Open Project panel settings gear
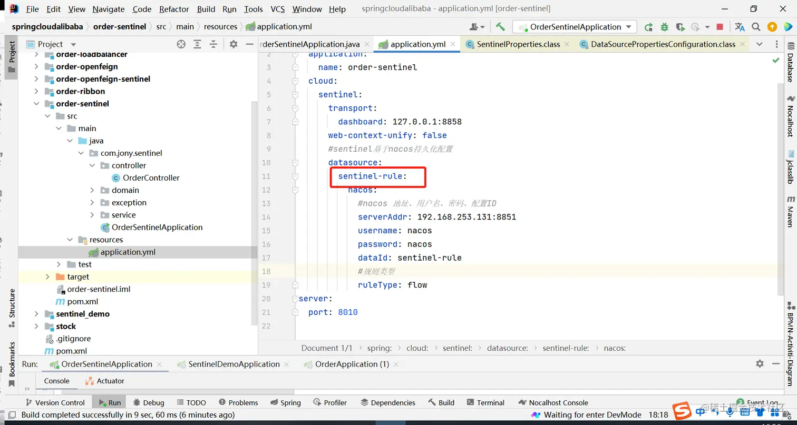Screen dimensions: 797x425 [x=234, y=44]
